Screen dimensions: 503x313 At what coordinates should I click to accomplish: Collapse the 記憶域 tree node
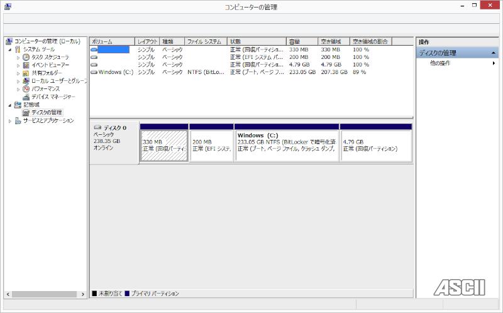10,105
